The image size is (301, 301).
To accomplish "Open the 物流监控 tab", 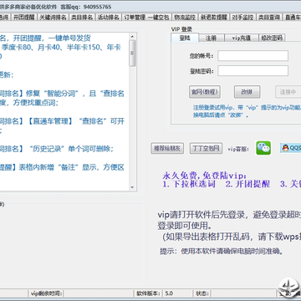I will (185, 18).
